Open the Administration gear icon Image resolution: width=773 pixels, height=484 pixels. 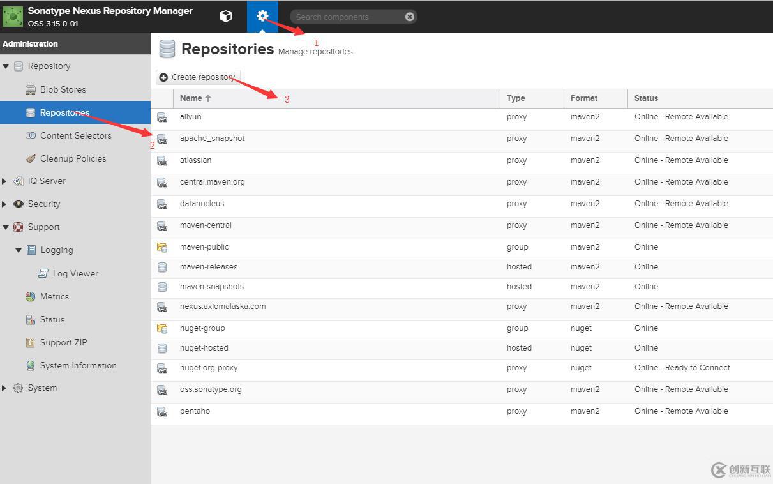click(x=262, y=17)
